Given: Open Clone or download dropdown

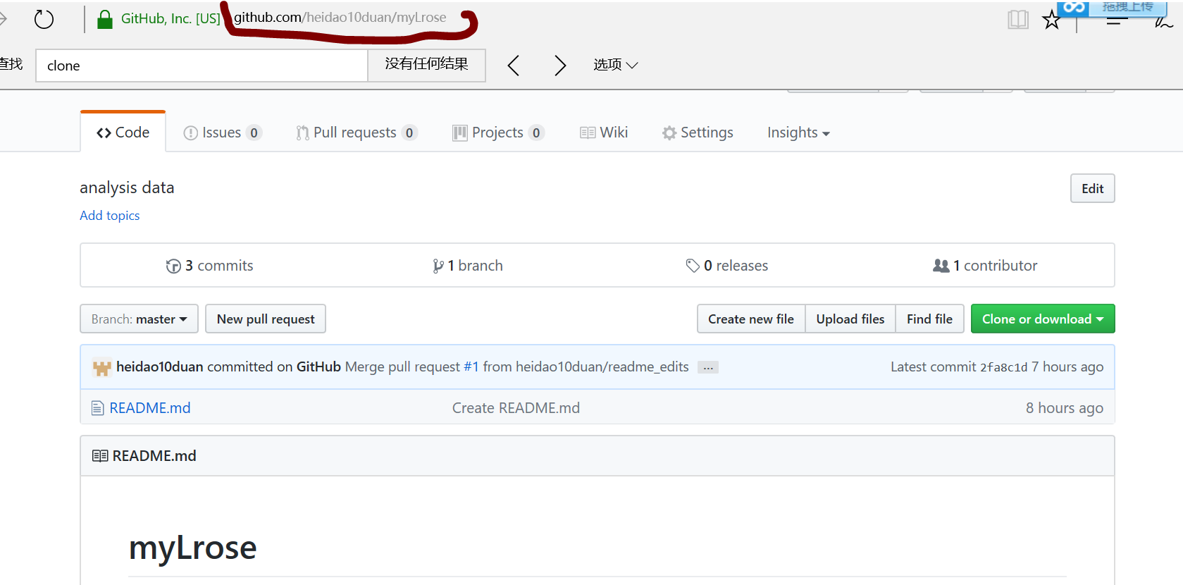Looking at the screenshot, I should [1043, 319].
